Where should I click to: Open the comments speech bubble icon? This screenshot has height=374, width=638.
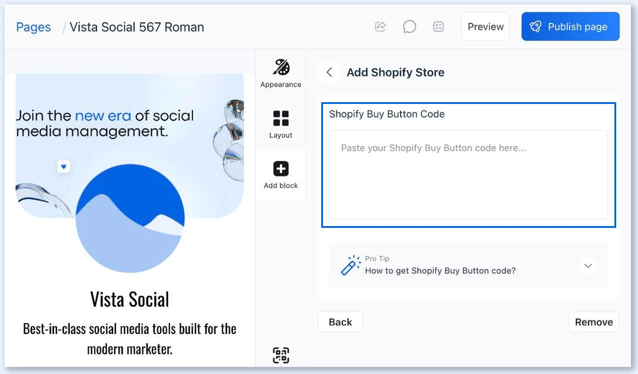tap(409, 27)
